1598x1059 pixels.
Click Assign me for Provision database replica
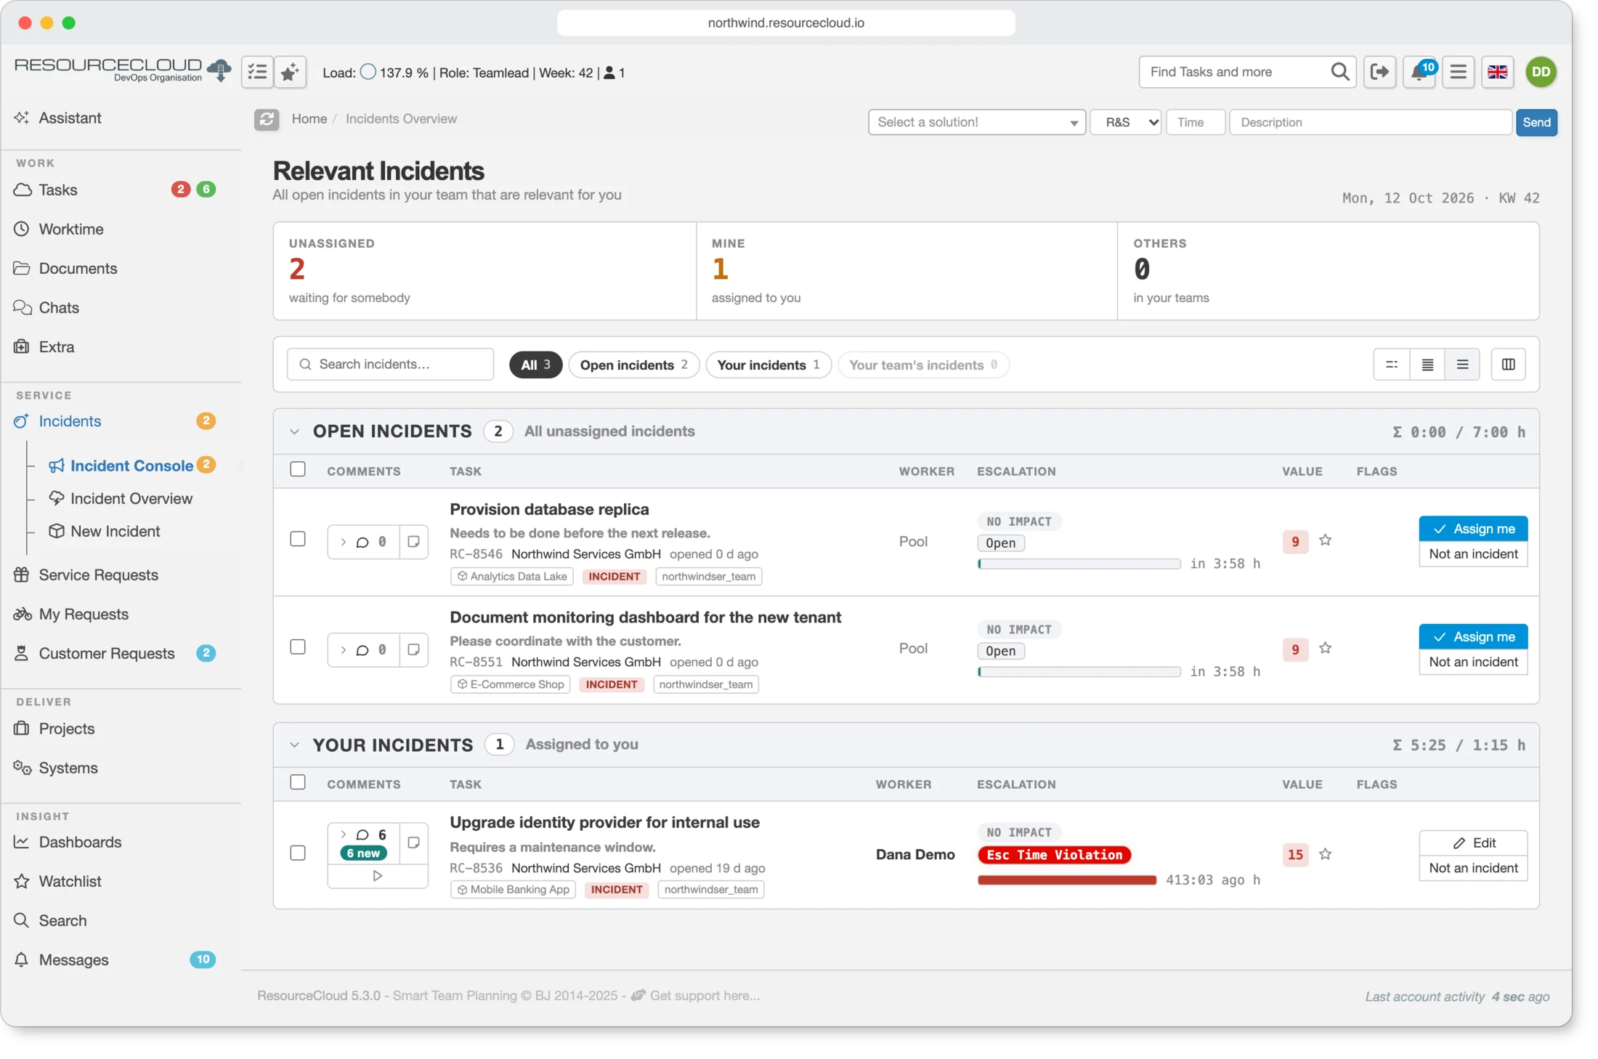click(x=1473, y=529)
